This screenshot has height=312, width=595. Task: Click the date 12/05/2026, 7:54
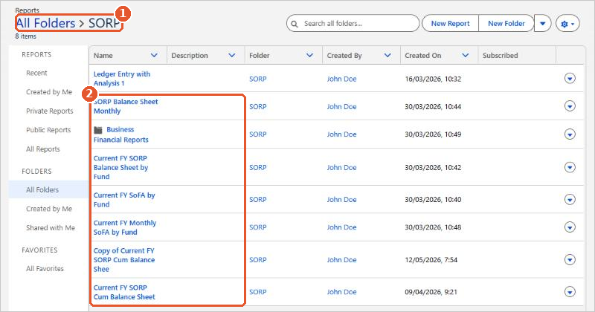[431, 260]
